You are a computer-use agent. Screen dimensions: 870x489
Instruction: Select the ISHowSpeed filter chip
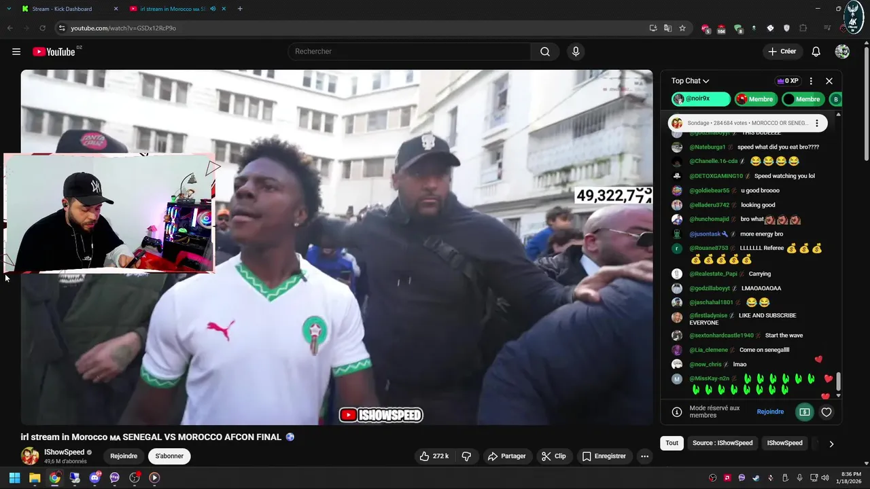(x=785, y=443)
